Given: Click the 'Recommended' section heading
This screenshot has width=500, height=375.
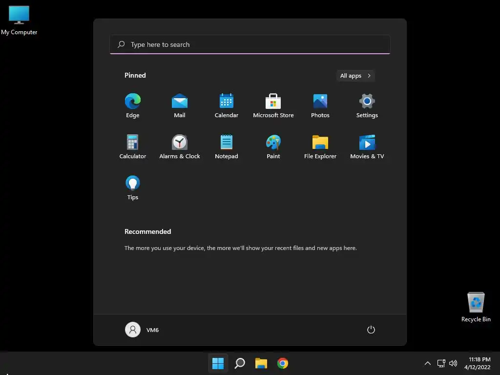Looking at the screenshot, I should pyautogui.click(x=147, y=231).
